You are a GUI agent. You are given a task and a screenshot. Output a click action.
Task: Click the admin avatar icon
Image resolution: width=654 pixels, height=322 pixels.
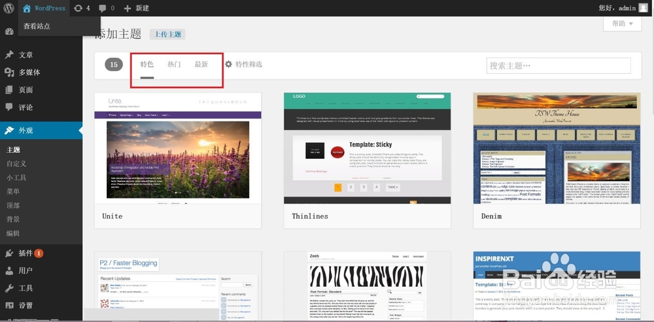coord(643,8)
